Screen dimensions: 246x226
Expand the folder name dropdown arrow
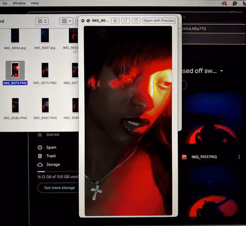pyautogui.click(x=221, y=71)
